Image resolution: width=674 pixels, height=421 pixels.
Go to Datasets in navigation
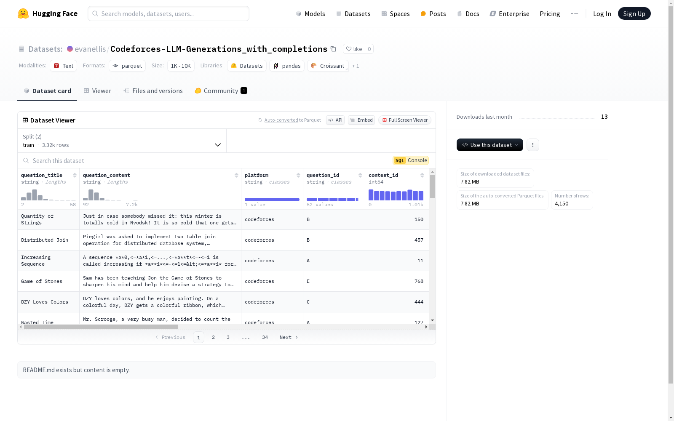353,13
